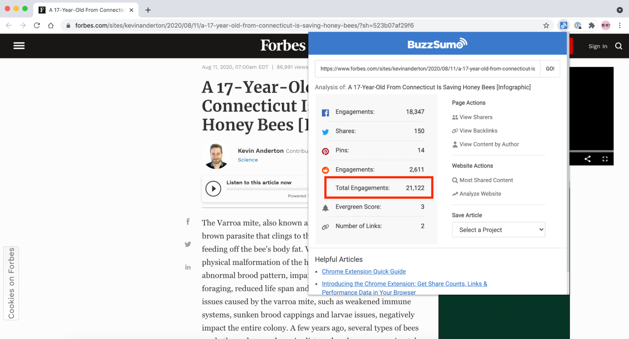Expand video to fullscreen
Image resolution: width=629 pixels, height=339 pixels.
tap(605, 159)
